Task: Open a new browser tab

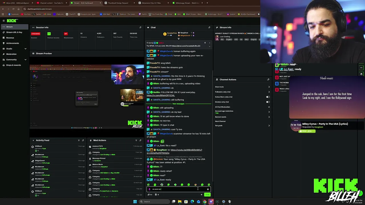Action: tap(207, 3)
